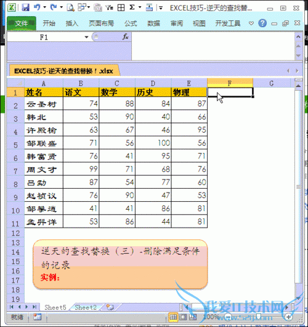Open the 文件 File tab

tap(22, 23)
